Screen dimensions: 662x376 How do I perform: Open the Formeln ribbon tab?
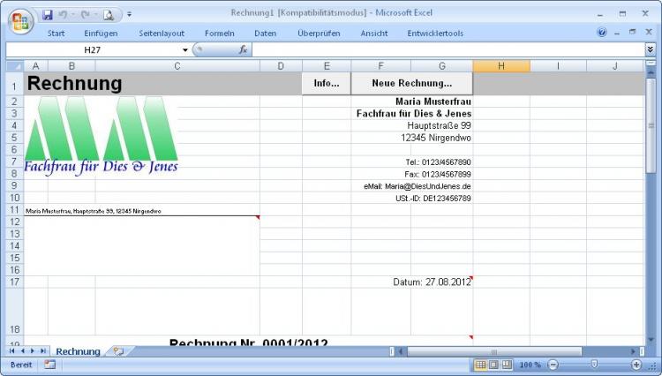click(220, 33)
